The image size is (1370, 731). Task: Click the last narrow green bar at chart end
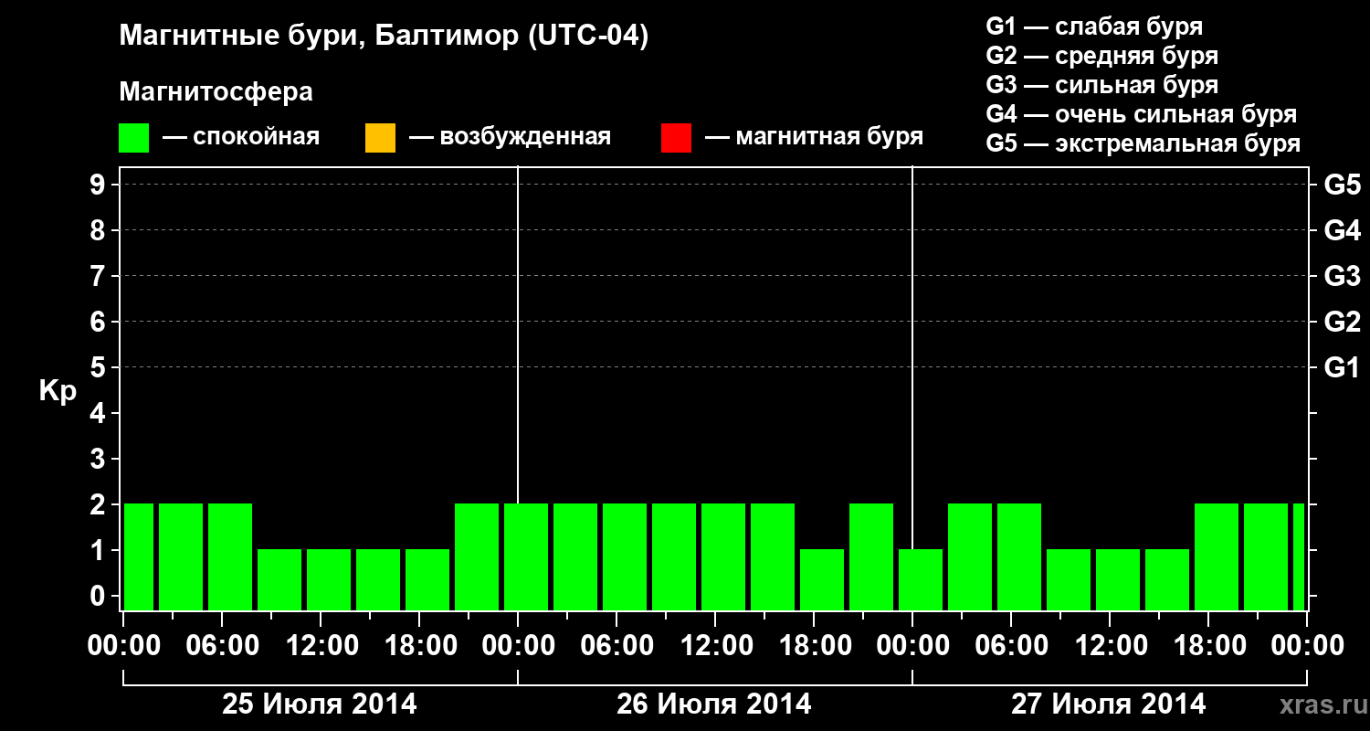[x=1299, y=556]
